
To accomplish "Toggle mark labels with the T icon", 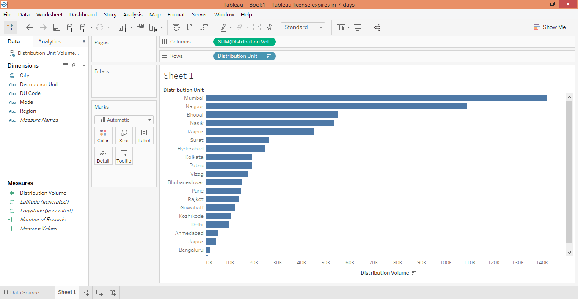I will [257, 27].
